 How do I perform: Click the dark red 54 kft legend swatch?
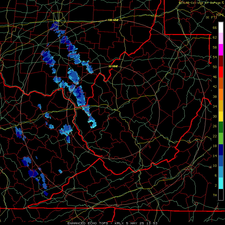(221, 61)
